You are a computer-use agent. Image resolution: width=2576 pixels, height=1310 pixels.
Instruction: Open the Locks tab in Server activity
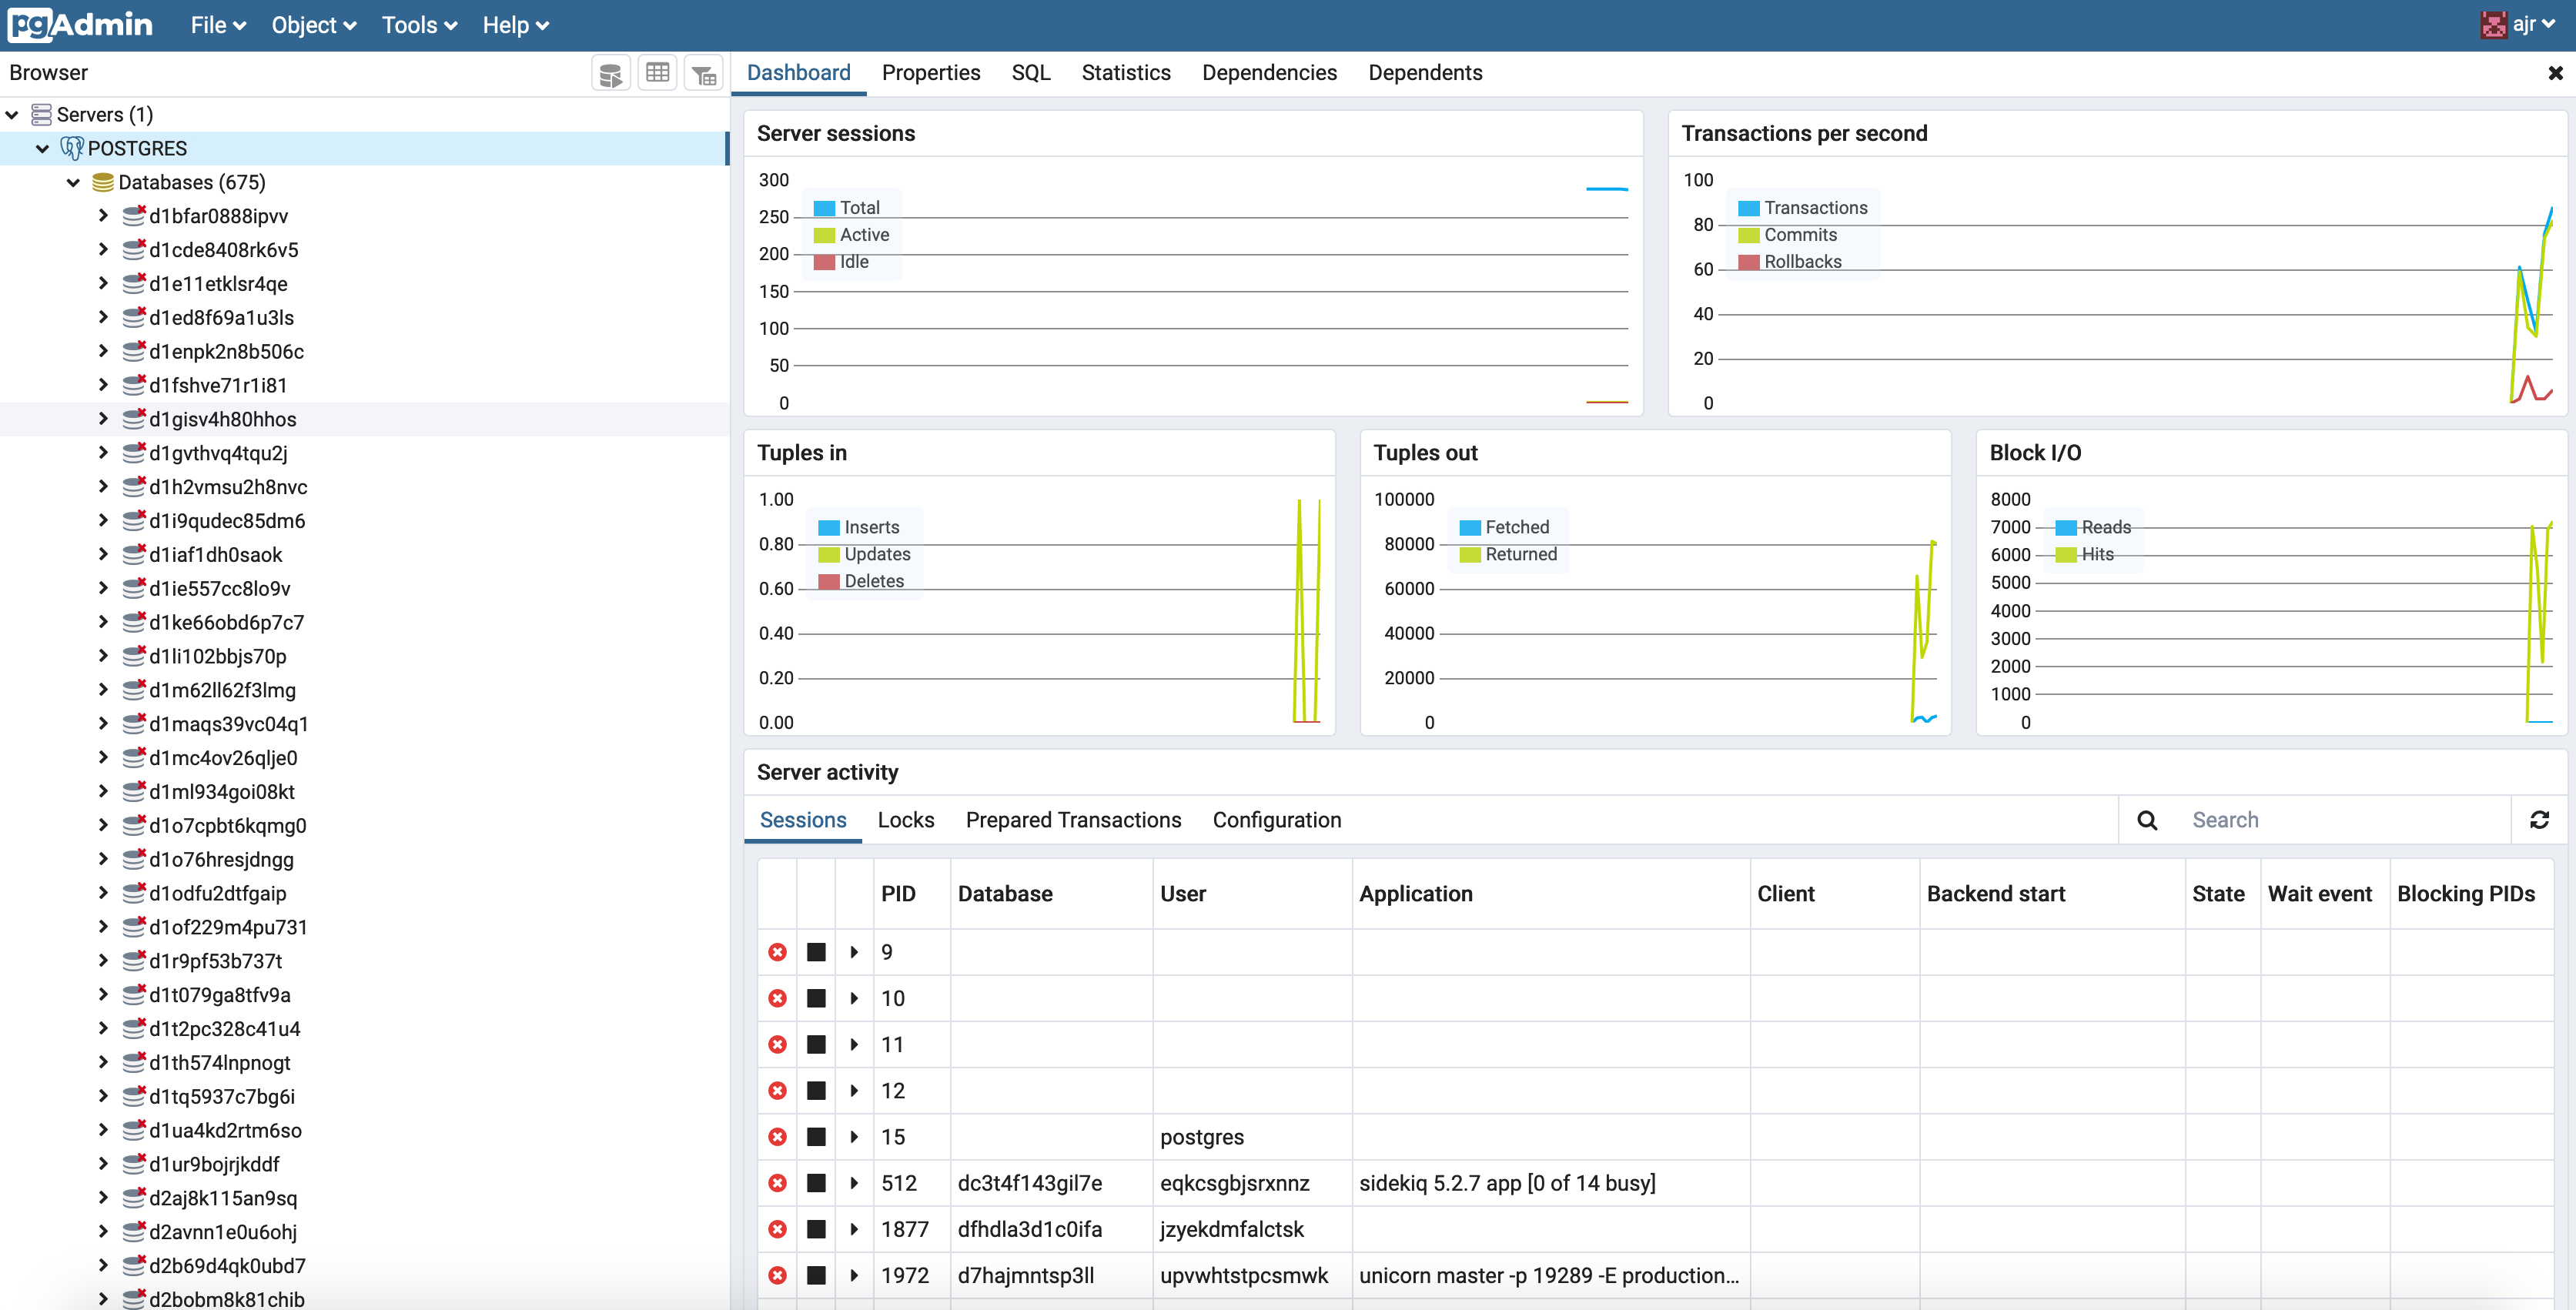pyautogui.click(x=905, y=820)
